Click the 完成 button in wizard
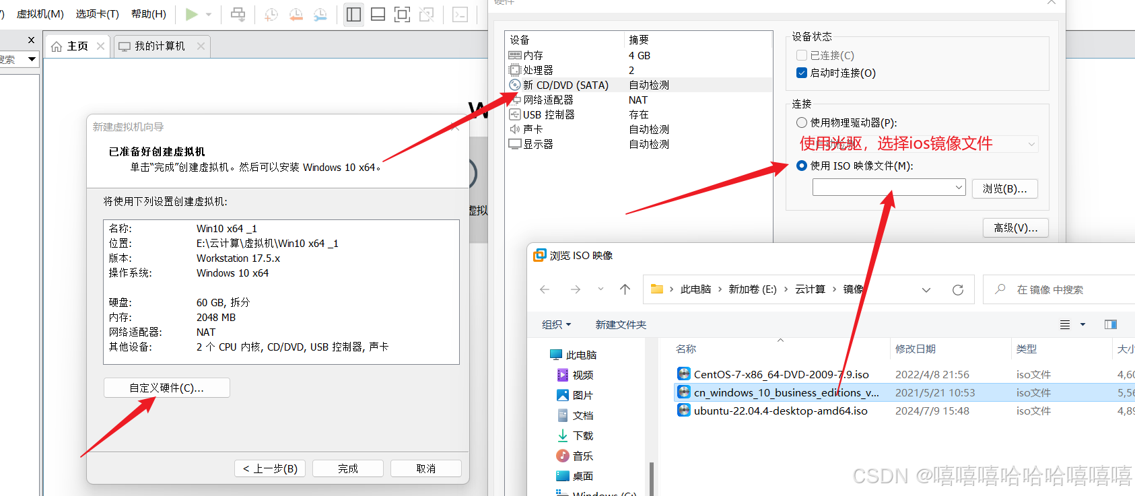Screen dimensions: 1135x496 pos(348,468)
